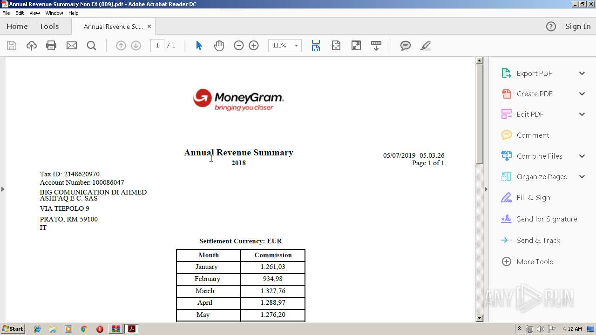
Task: Open the File menu
Action: point(6,13)
